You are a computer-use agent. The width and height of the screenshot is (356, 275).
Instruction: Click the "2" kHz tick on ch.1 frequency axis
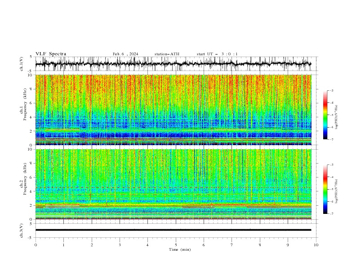[31, 131]
